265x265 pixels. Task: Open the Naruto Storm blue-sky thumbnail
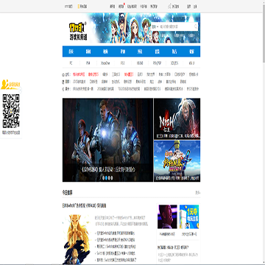177,161
